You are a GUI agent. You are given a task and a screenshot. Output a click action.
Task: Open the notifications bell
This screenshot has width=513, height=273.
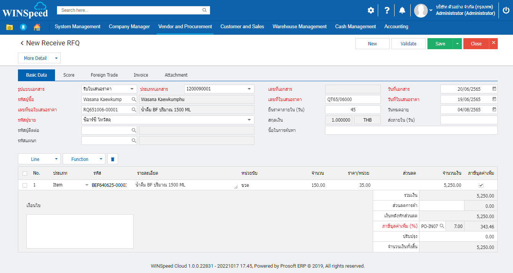(x=402, y=10)
